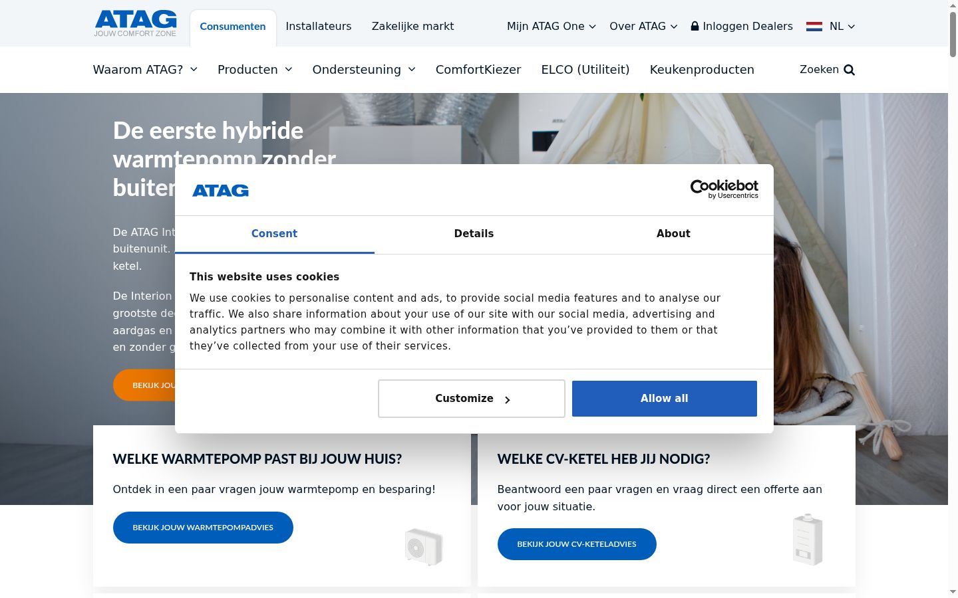Screen dimensions: 958x598
Task: Click the scrollbar down arrow
Action: click(953, 591)
